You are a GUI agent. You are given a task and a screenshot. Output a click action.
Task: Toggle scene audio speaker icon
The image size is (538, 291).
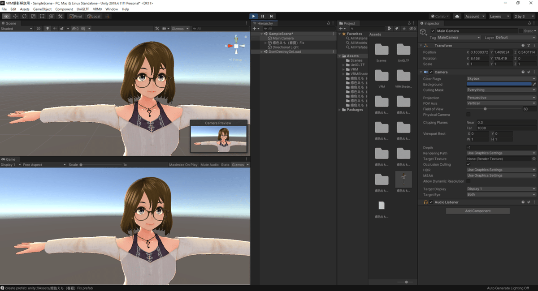tap(54, 29)
